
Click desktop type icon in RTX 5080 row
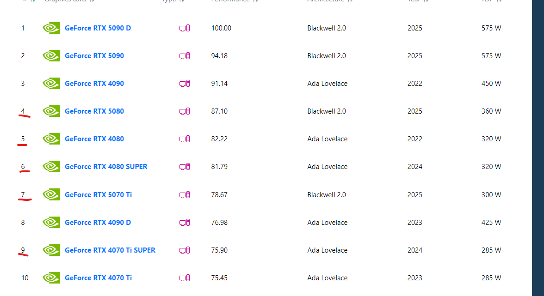pyautogui.click(x=185, y=111)
